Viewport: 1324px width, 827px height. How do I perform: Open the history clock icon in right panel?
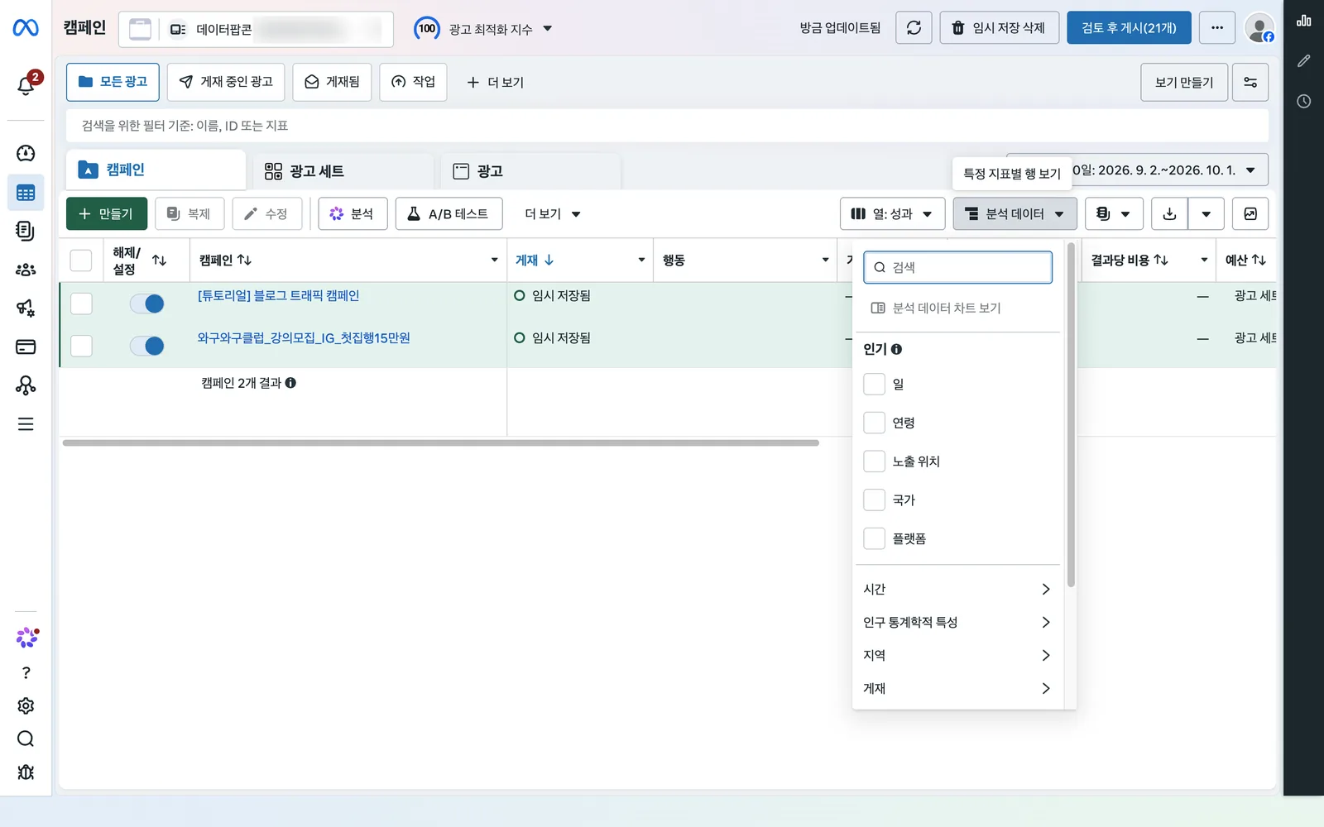[x=1303, y=101]
